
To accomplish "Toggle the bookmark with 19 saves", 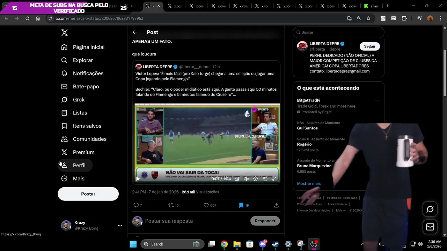I will (241, 205).
